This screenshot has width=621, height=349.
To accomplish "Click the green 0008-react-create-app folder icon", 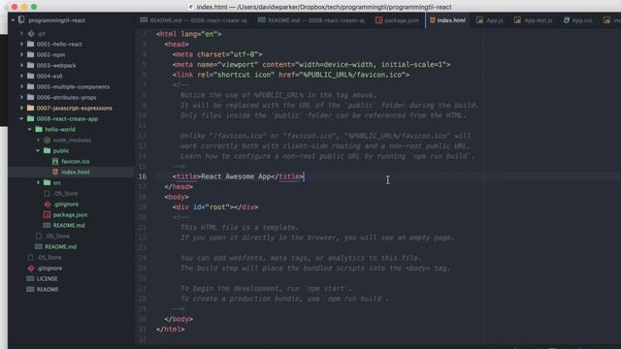I will tap(30, 118).
